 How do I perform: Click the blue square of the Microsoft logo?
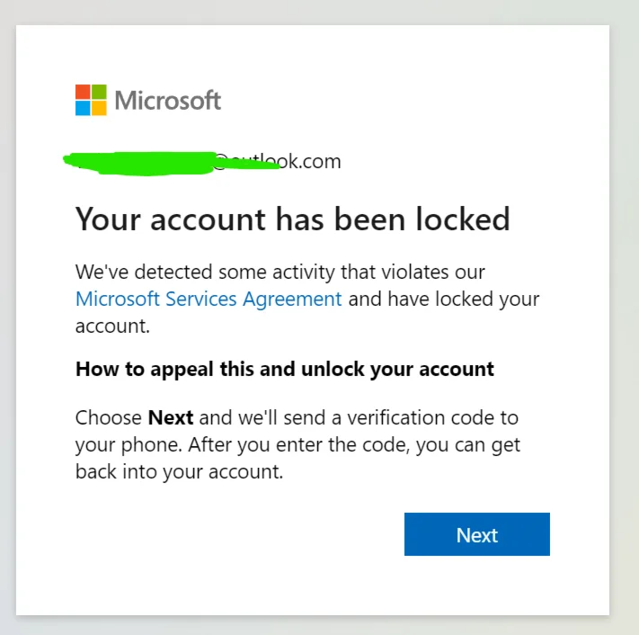pyautogui.click(x=83, y=108)
